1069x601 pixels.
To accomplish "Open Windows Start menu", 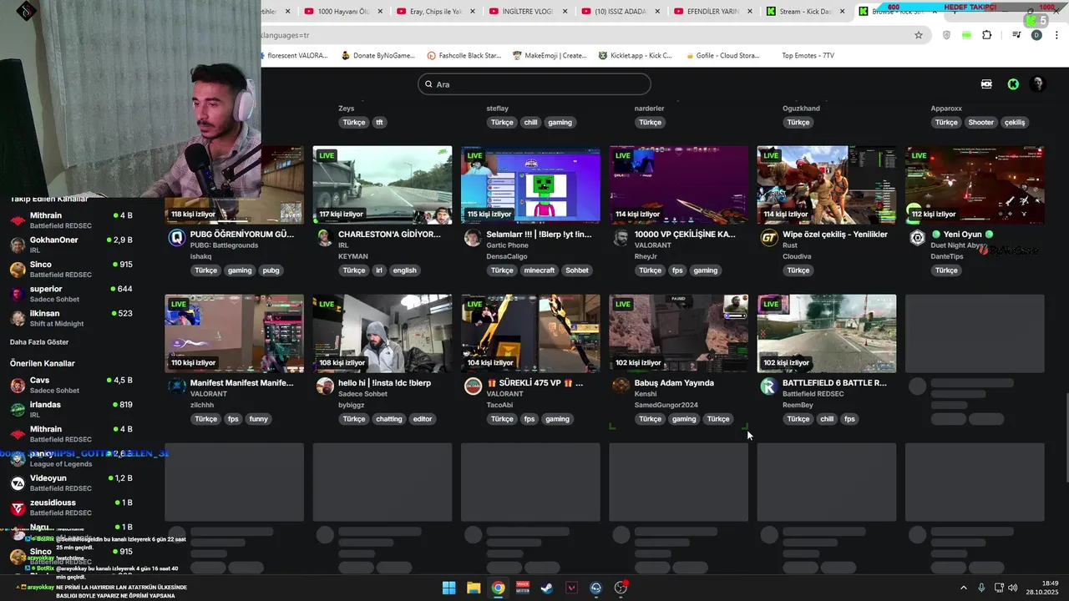I will 448,588.
